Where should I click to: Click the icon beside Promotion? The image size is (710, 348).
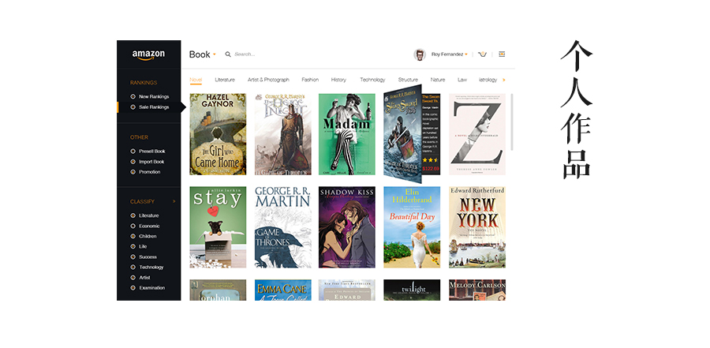[x=133, y=172]
